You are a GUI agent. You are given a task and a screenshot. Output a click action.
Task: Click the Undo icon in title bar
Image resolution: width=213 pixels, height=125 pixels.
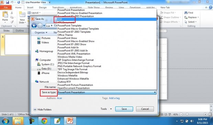[12, 2]
